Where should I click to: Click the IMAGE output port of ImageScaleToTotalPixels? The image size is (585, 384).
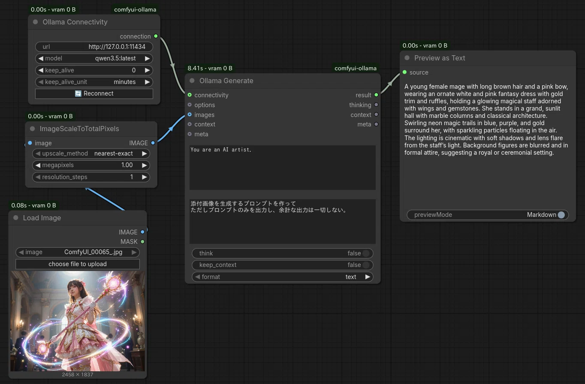click(153, 143)
